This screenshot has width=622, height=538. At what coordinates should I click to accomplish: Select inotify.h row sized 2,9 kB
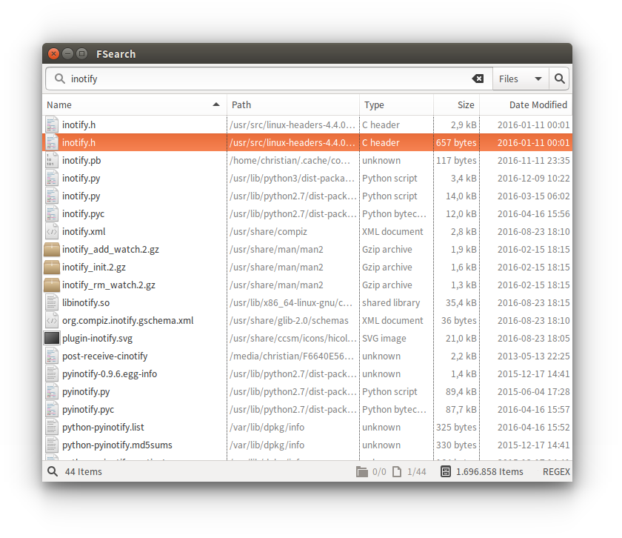click(x=307, y=124)
